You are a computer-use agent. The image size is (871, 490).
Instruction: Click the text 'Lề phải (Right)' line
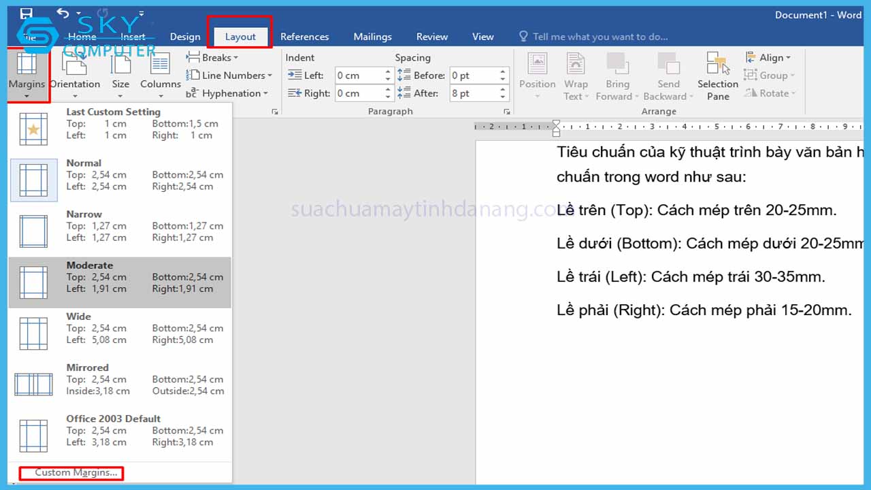click(704, 310)
